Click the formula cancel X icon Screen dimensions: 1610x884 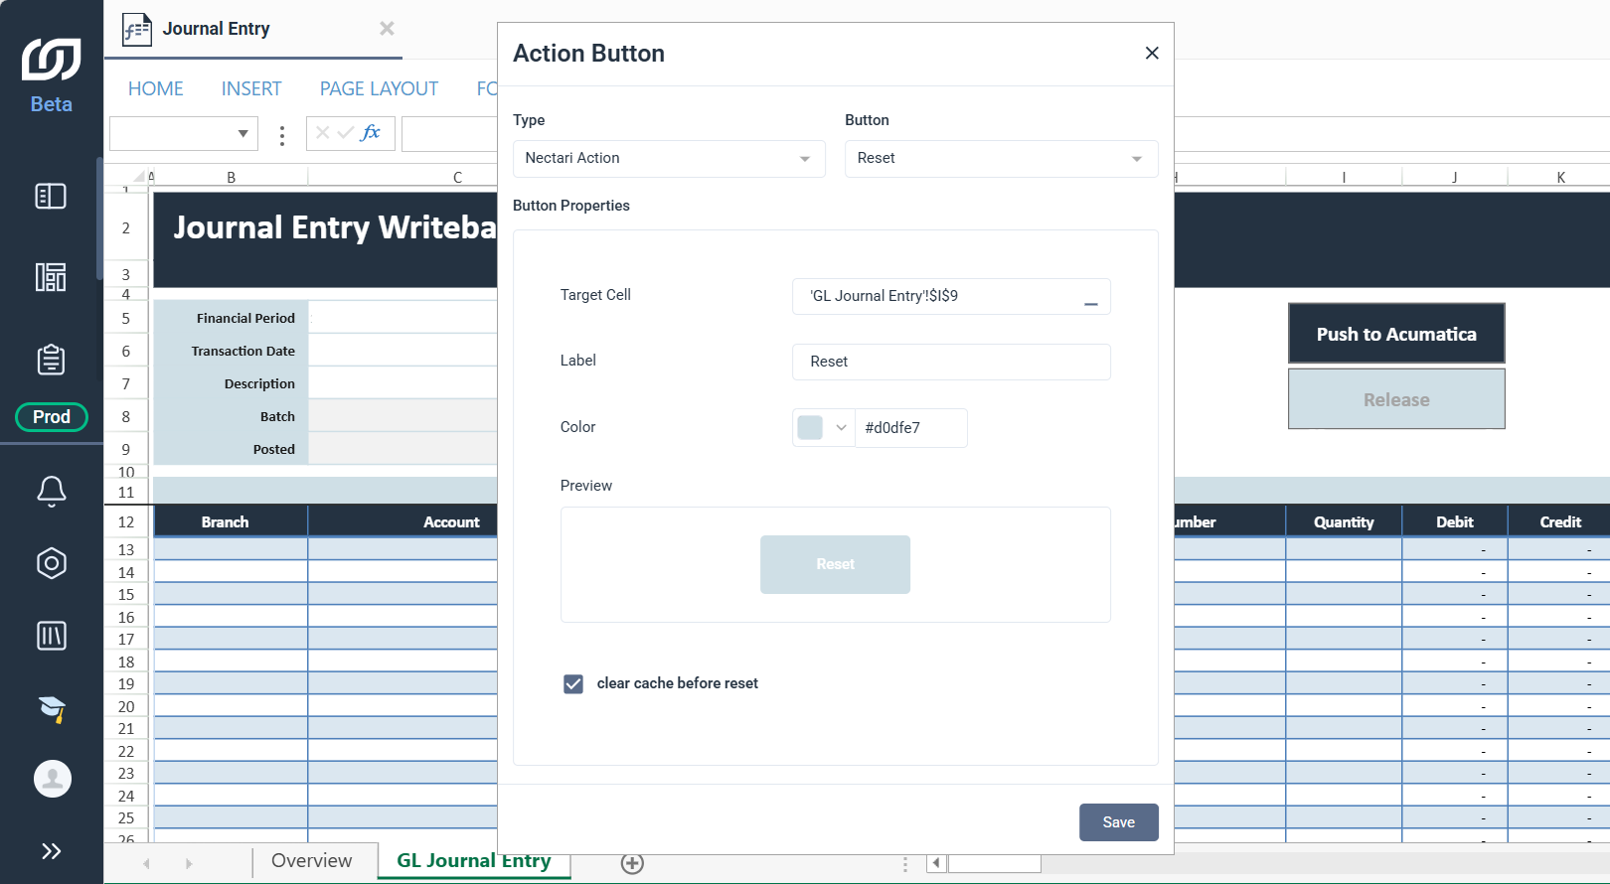click(322, 132)
